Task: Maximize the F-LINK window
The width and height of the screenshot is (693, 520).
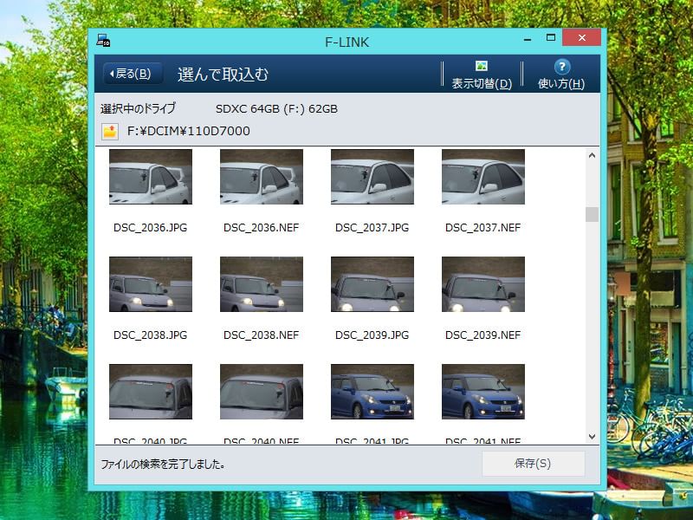Action: 550,38
